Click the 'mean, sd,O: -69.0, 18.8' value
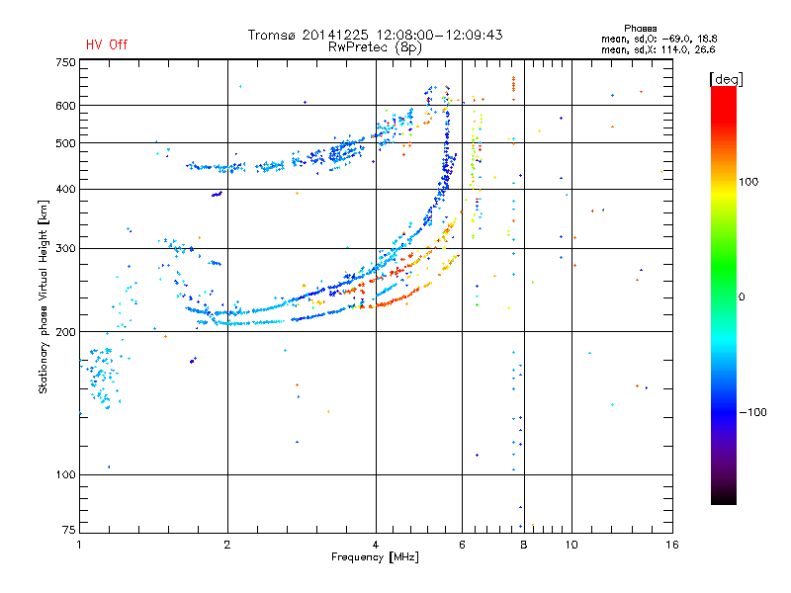This screenshot has height=593, width=791. pyautogui.click(x=659, y=39)
